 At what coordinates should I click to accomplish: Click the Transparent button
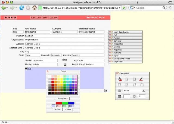[63, 98]
